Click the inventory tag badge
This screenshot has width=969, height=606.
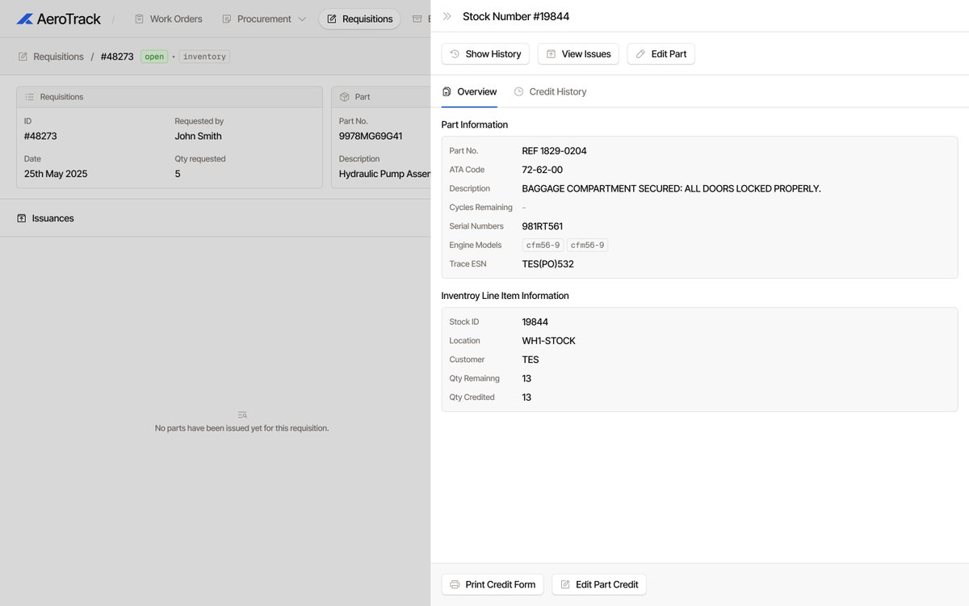tap(204, 57)
